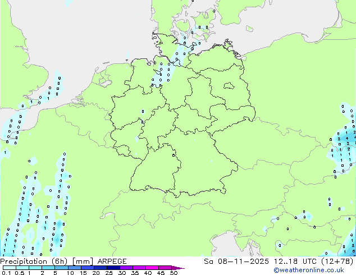The height and width of the screenshot is (275, 356).
Task: Click the '20' legend label
Action: point(96,273)
